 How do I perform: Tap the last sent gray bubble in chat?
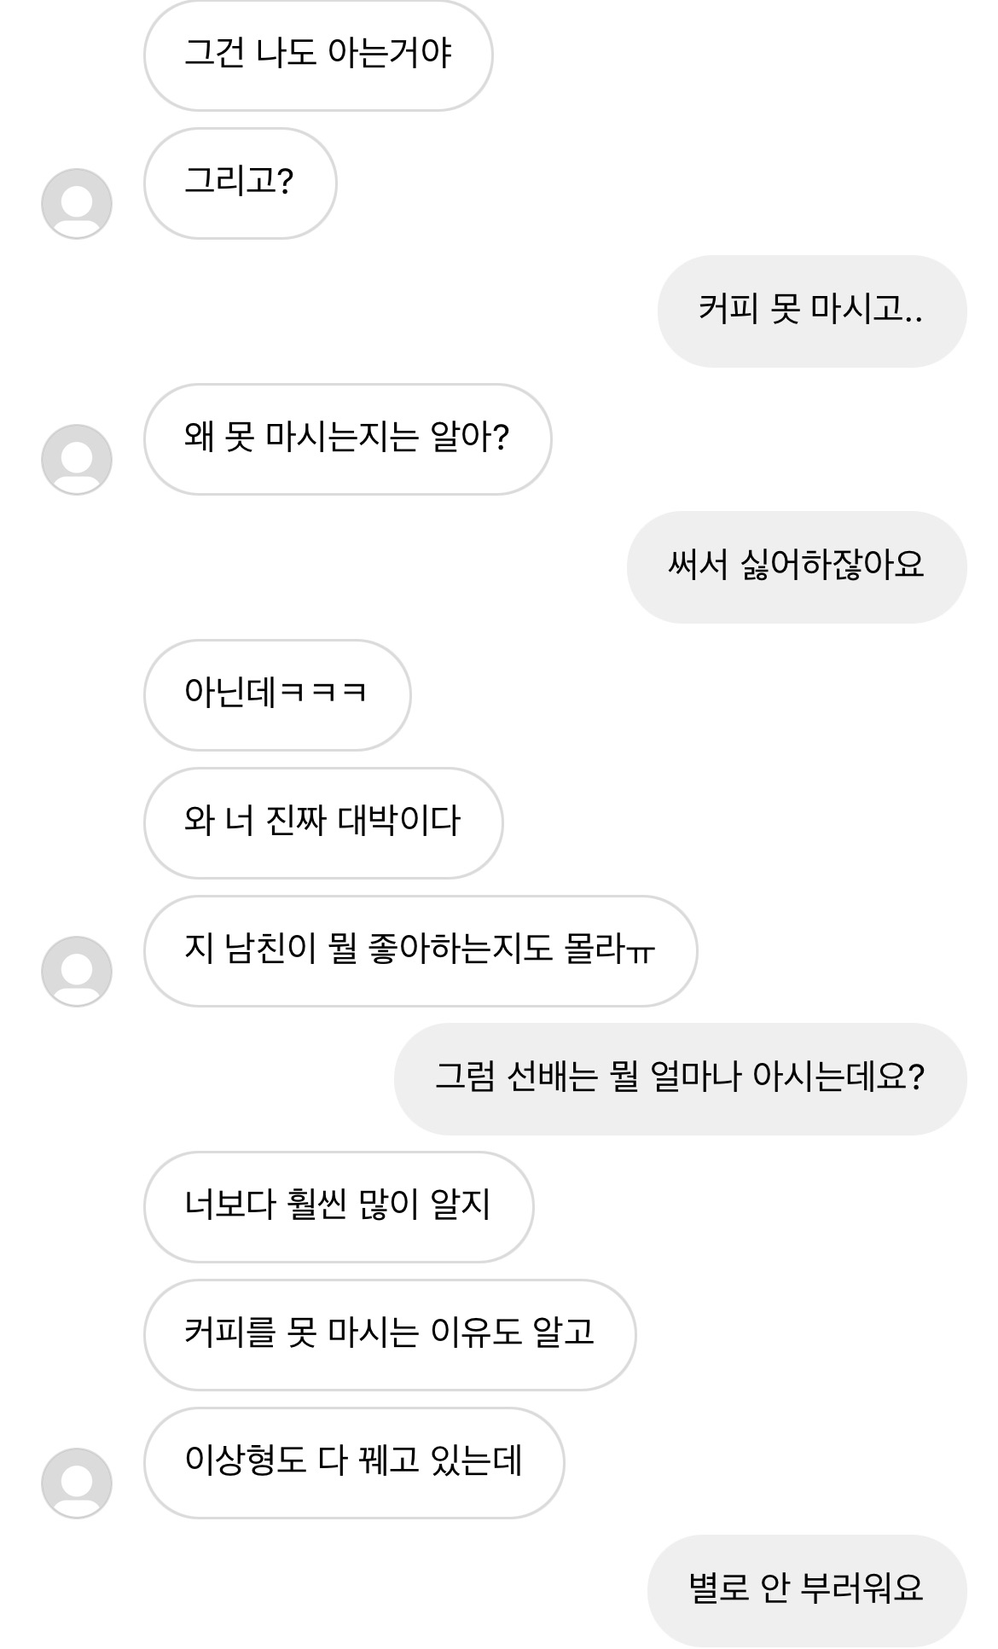pyautogui.click(x=806, y=1591)
